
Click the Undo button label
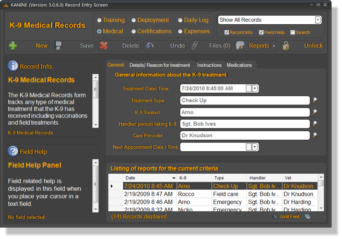pos(177,46)
